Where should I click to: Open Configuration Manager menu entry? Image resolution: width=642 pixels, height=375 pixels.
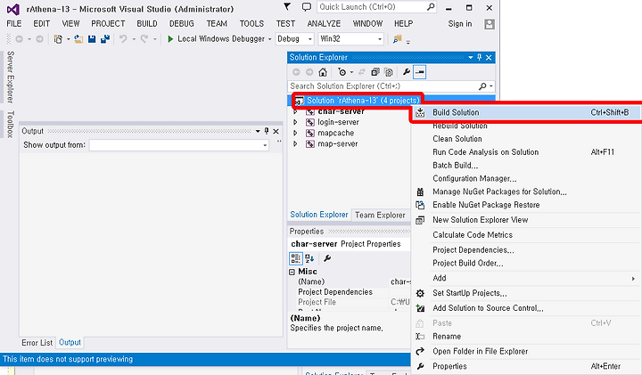click(526, 179)
